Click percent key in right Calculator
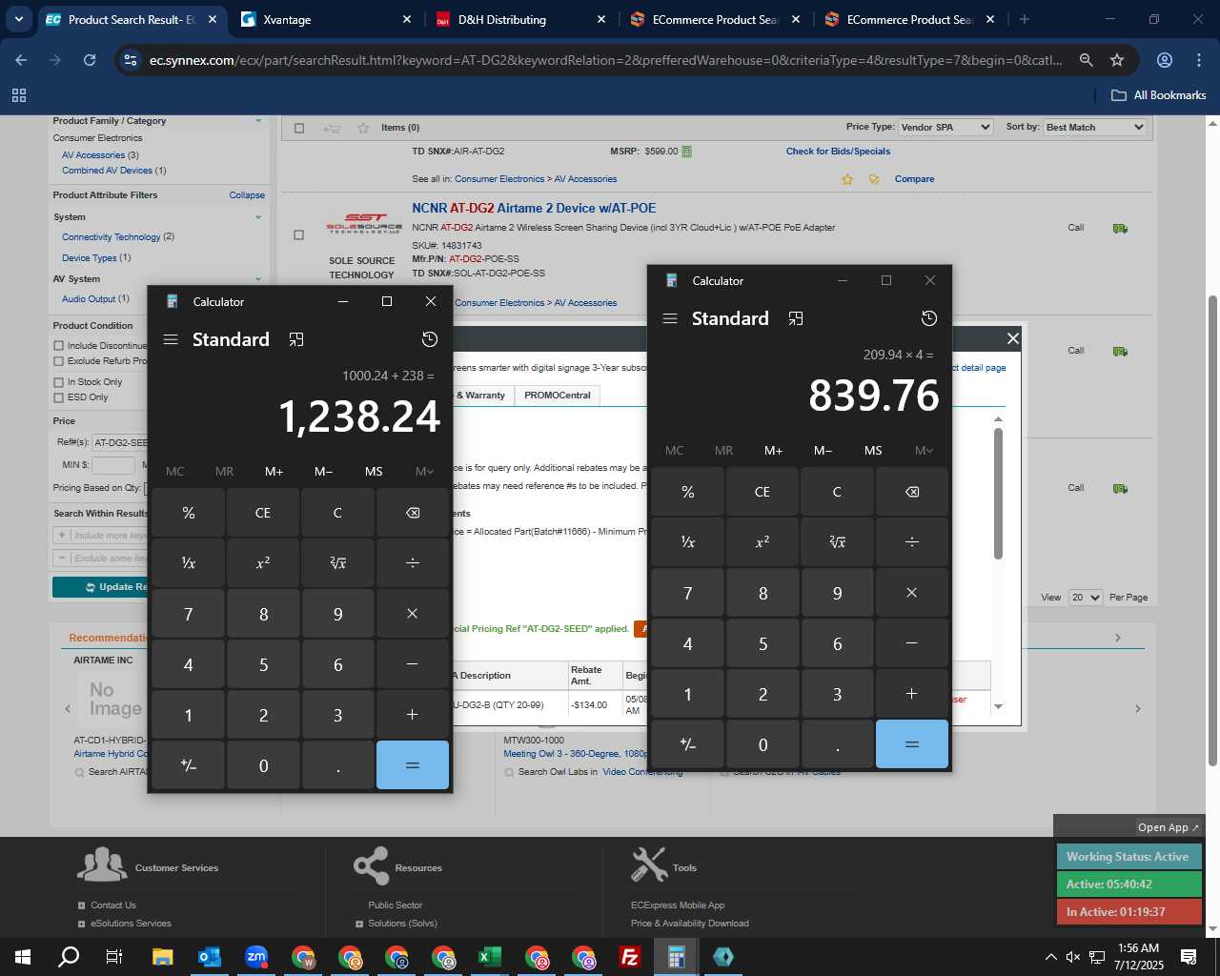The height and width of the screenshot is (976, 1220). 688,492
